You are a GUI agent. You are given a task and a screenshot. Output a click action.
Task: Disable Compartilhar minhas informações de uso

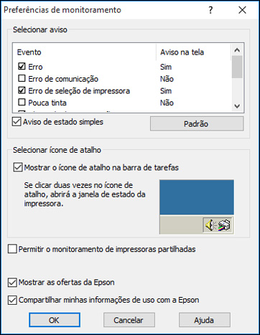[12, 300]
